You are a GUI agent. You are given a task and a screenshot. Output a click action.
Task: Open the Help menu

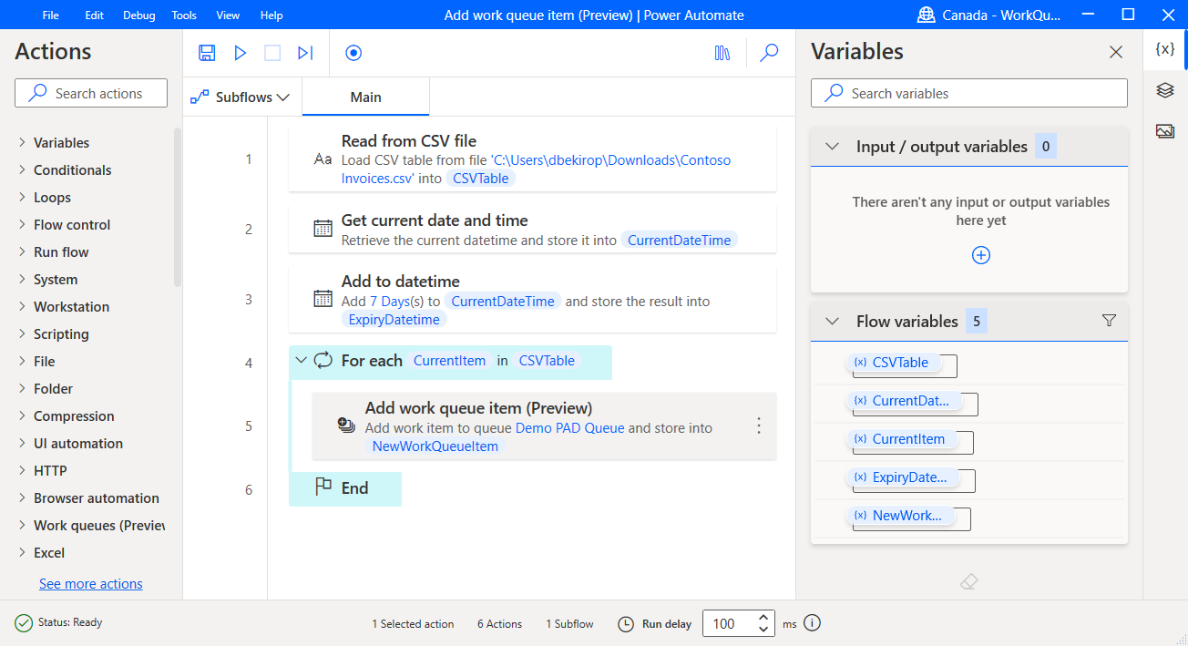tap(271, 15)
